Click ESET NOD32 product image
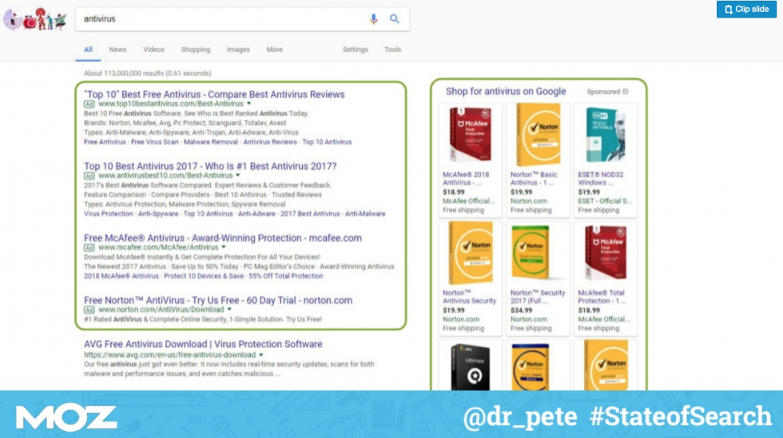 (606, 135)
